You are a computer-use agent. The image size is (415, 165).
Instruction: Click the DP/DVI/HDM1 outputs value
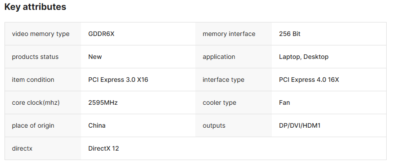pos(300,125)
